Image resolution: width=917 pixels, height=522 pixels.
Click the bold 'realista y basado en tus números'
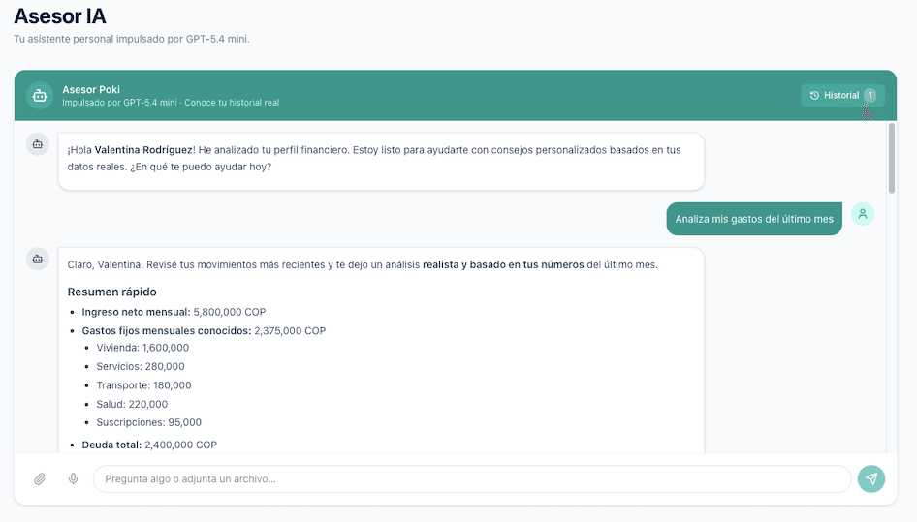pyautogui.click(x=503, y=264)
